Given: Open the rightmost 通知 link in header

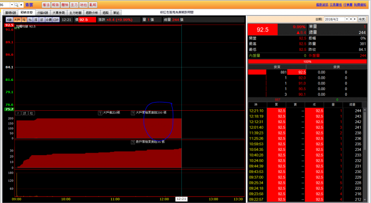Looking at the screenshot, I should [360, 5].
